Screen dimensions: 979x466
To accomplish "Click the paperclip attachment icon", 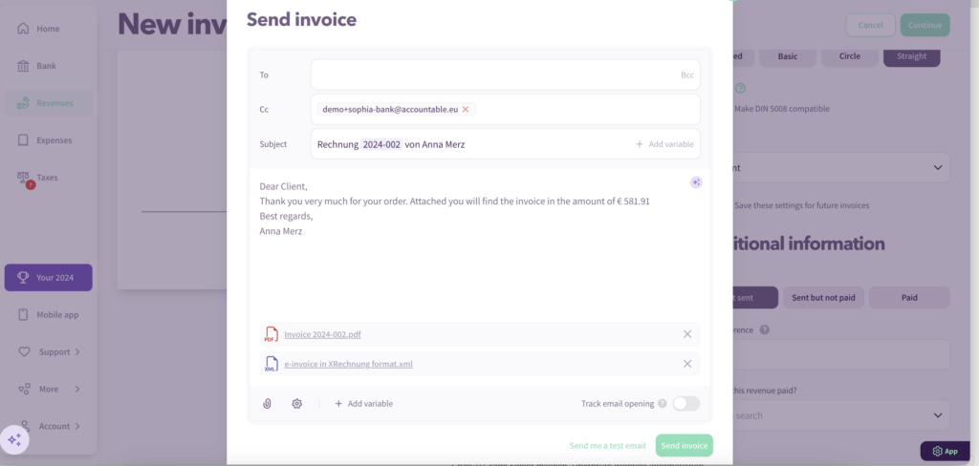I will [268, 404].
